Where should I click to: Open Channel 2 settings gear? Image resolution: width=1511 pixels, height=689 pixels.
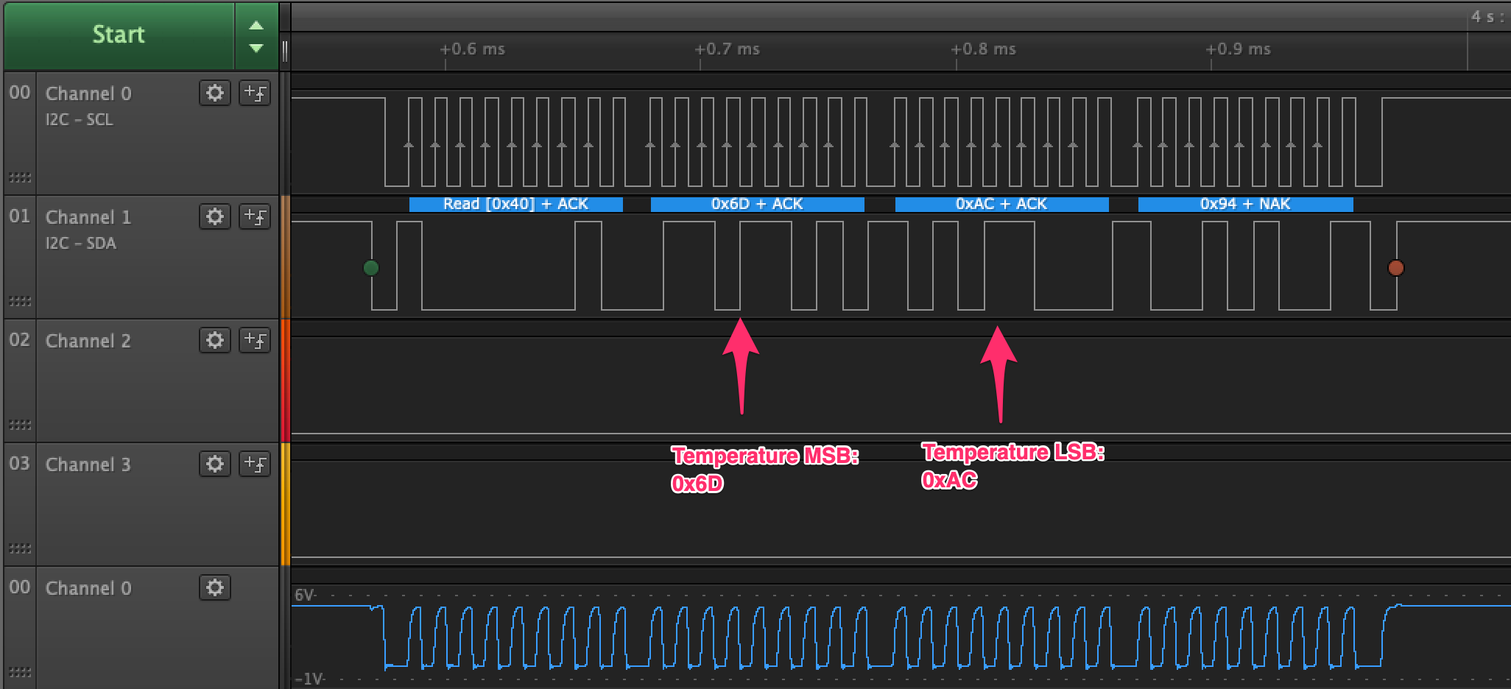point(214,340)
